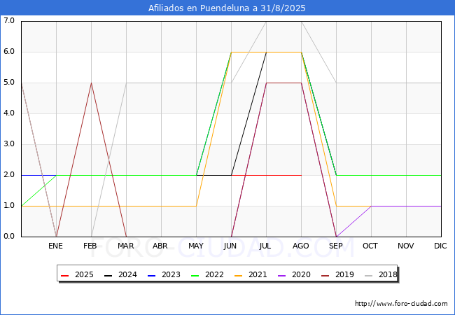Click the orange 2021 legend swatch
The image size is (455, 315).
pos(238,275)
